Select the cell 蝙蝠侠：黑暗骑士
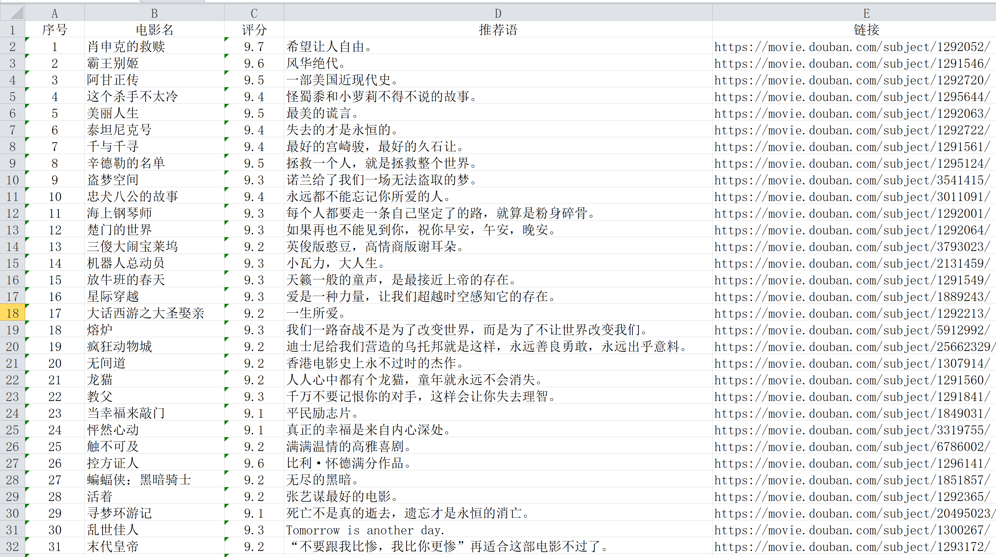 (x=154, y=479)
